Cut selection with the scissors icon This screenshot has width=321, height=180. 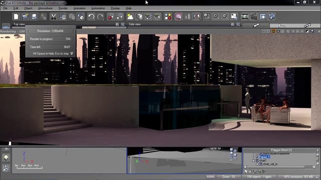click(x=54, y=16)
